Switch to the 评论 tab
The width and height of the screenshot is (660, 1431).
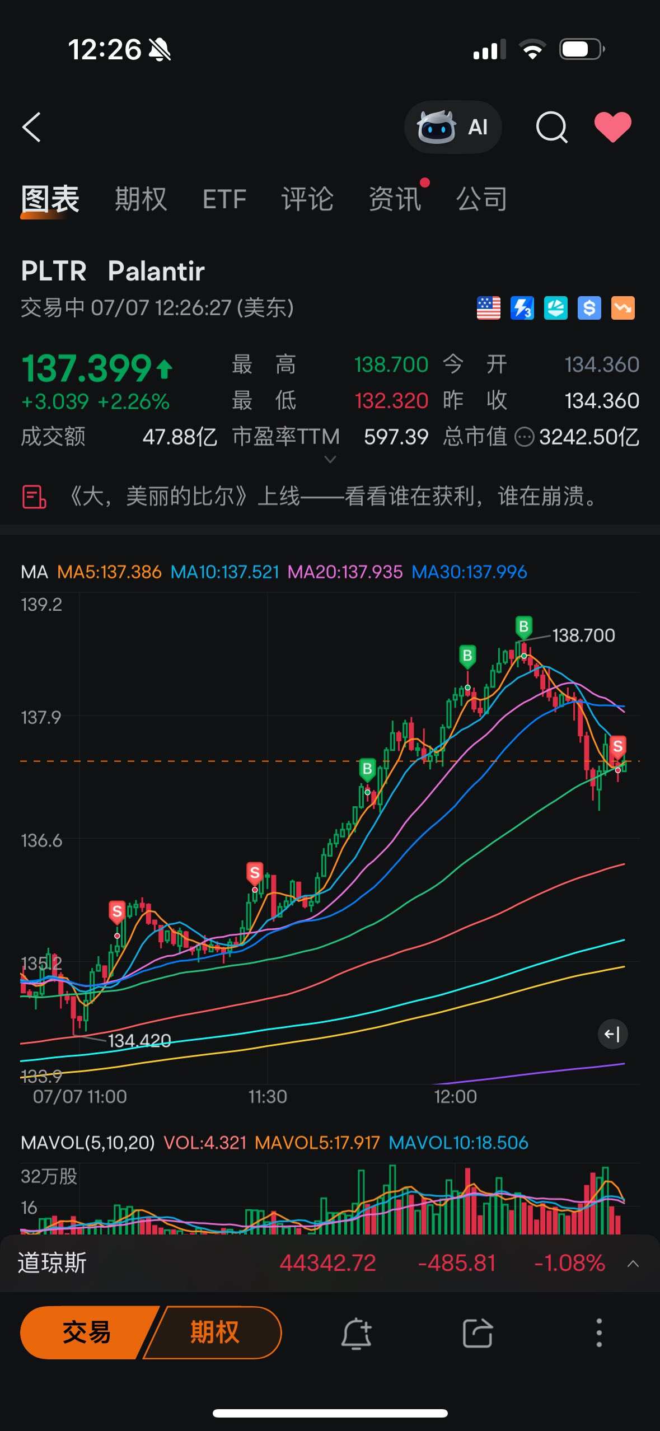pos(307,199)
